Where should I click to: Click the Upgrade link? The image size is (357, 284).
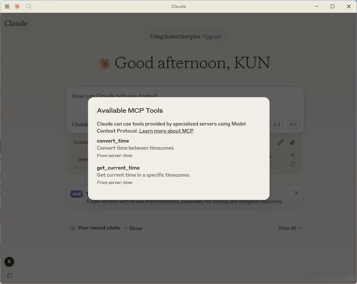pyautogui.click(x=212, y=36)
